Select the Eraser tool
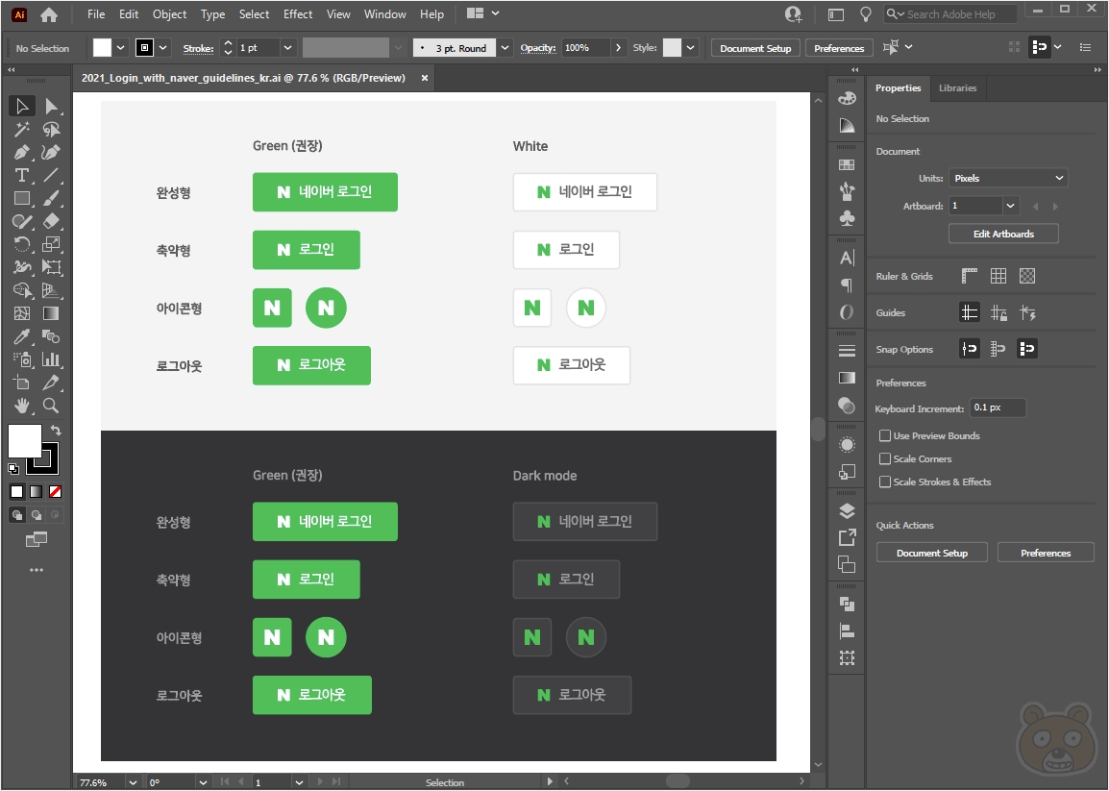The width and height of the screenshot is (1109, 791). [x=51, y=221]
